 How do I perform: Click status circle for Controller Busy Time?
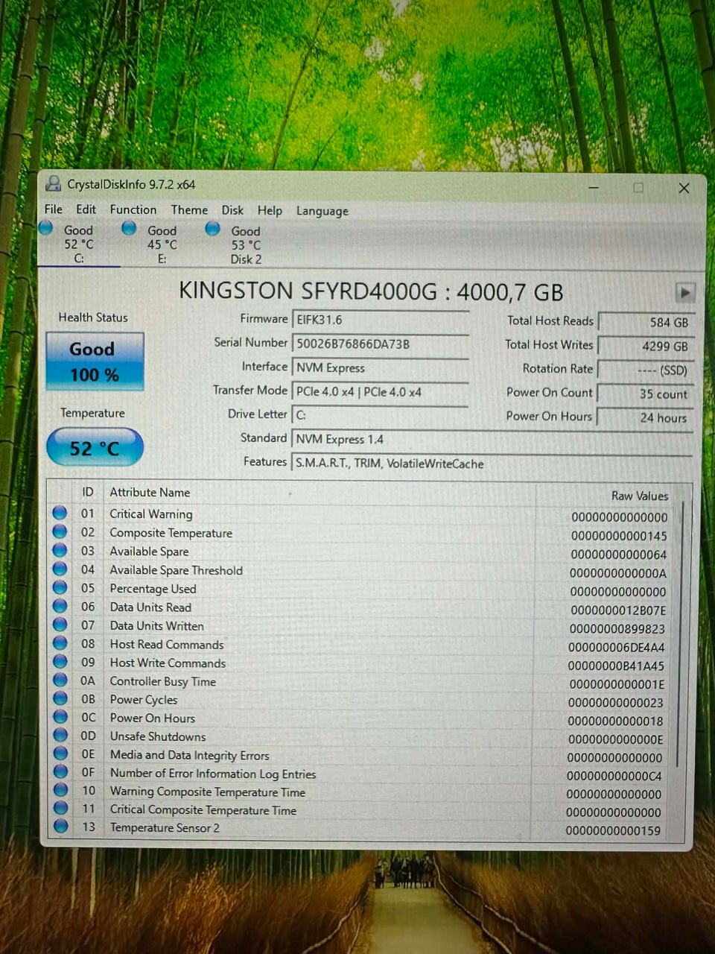point(60,680)
